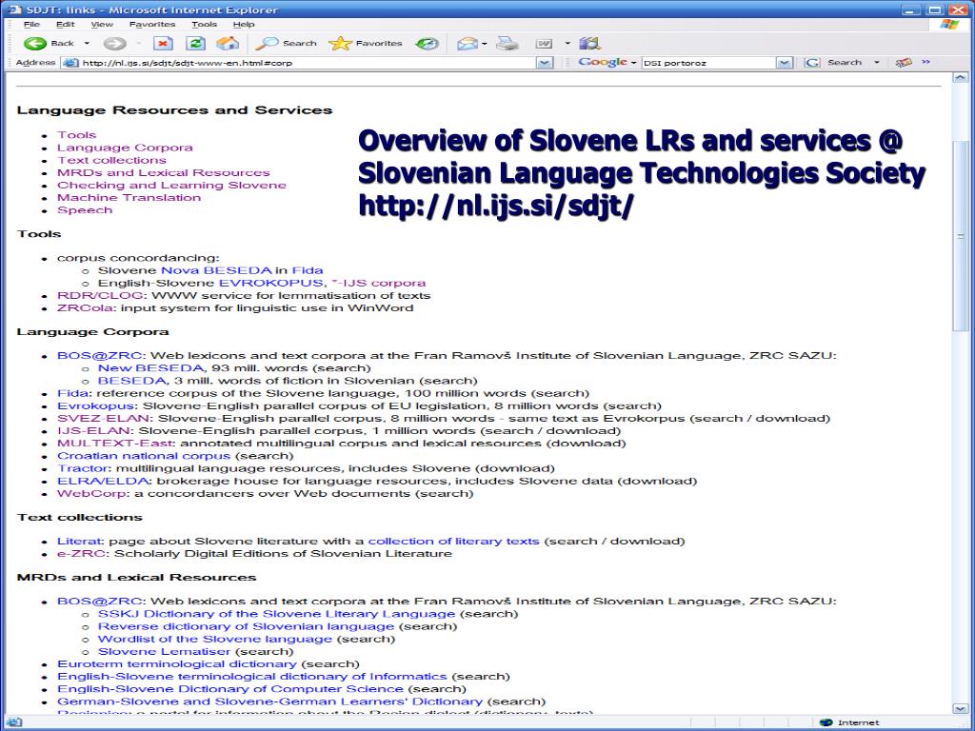Open Favorites with the star icon

pyautogui.click(x=340, y=43)
